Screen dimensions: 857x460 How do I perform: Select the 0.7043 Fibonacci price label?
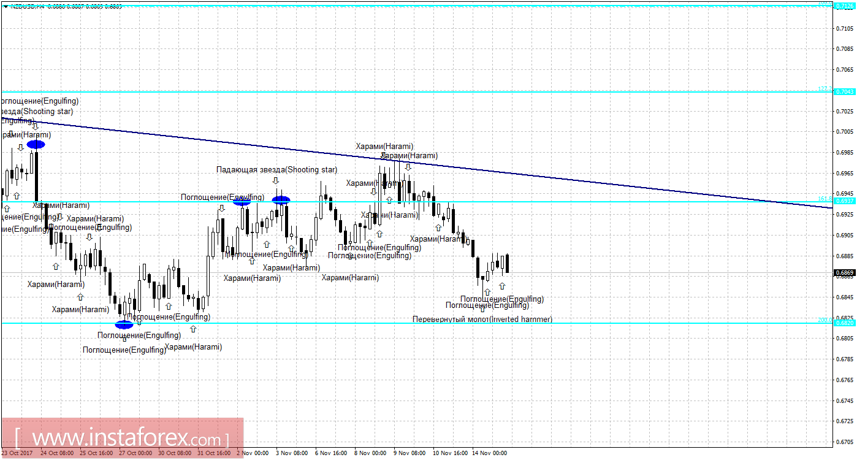(x=844, y=91)
